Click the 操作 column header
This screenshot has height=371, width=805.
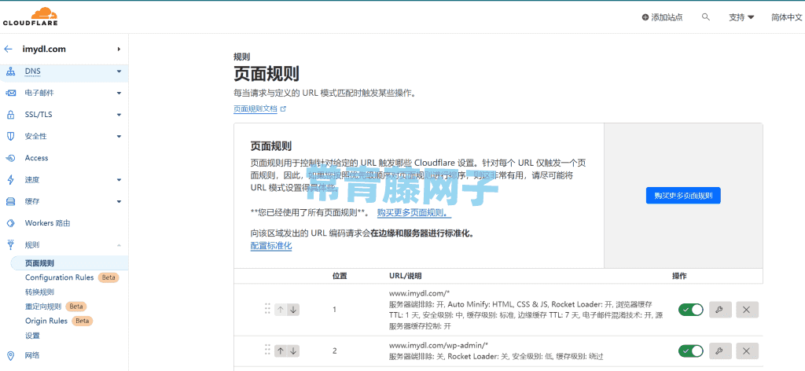[680, 276]
